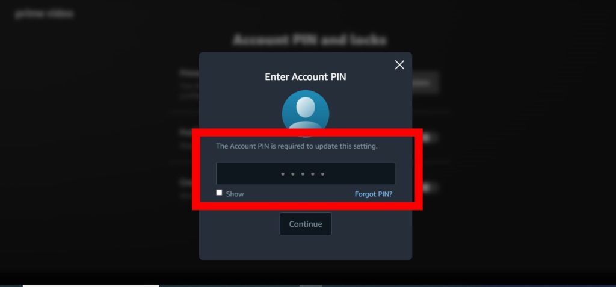
Task: Click the Account PIN is required message
Action: click(297, 146)
